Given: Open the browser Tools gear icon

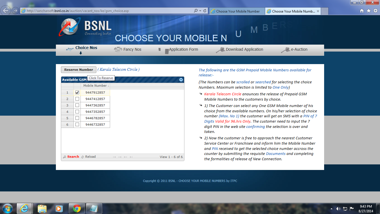Looking at the screenshot, I should click(375, 11).
